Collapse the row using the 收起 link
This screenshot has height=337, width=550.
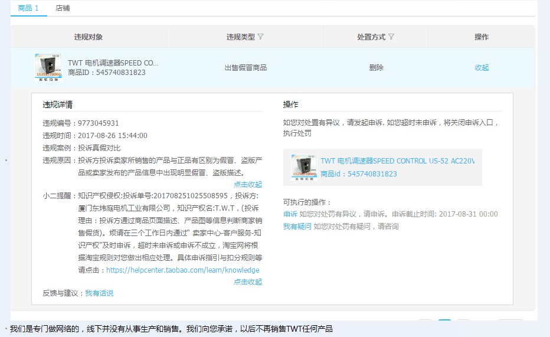[x=482, y=67]
